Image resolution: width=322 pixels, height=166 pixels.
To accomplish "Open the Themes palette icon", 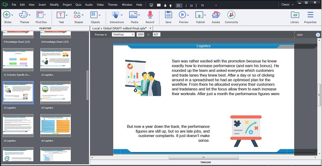I will [25, 15].
